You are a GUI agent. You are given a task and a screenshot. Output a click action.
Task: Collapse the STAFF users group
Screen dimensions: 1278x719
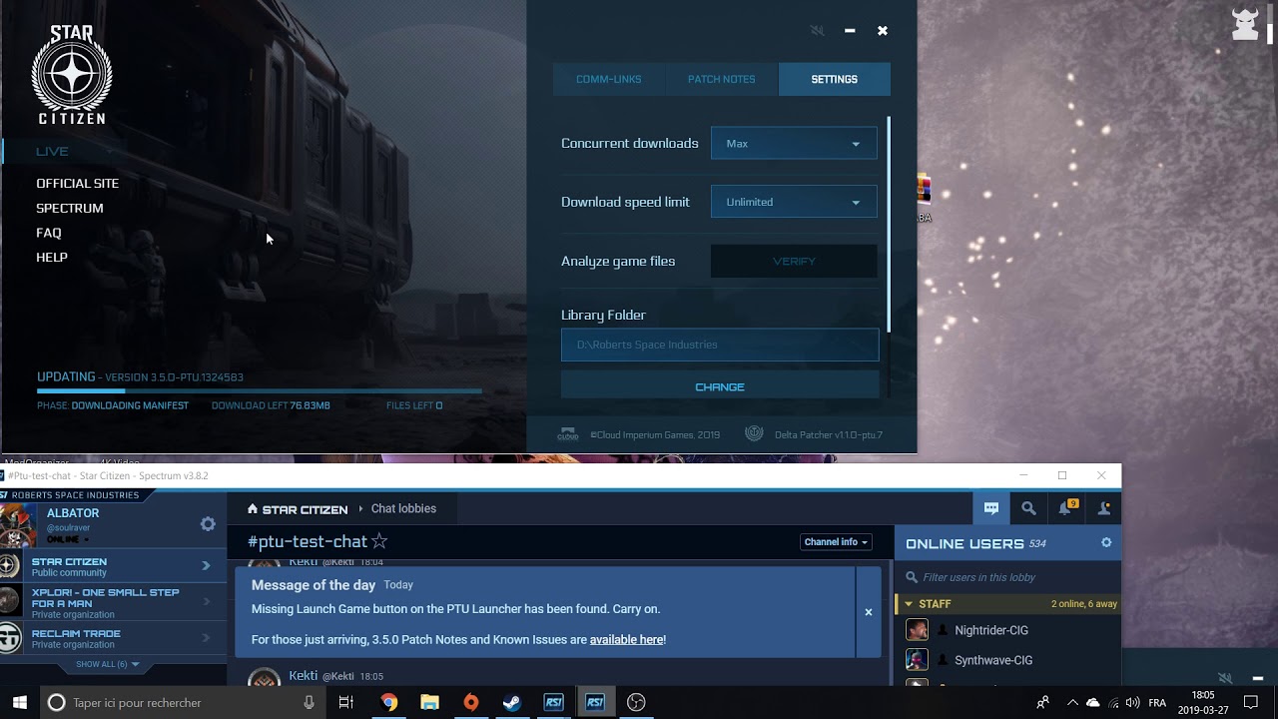[910, 604]
